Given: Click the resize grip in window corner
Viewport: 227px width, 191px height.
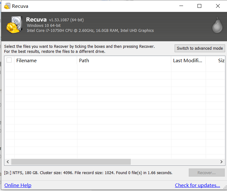Looking at the screenshot, I should click(x=225, y=187).
